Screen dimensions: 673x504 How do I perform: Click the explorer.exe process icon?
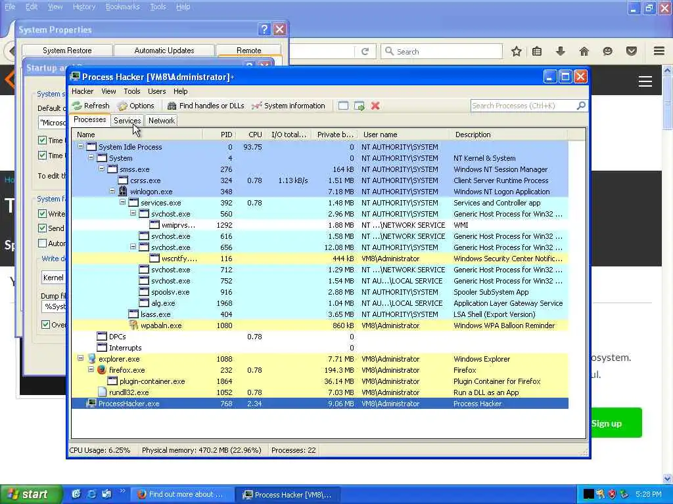click(x=91, y=359)
